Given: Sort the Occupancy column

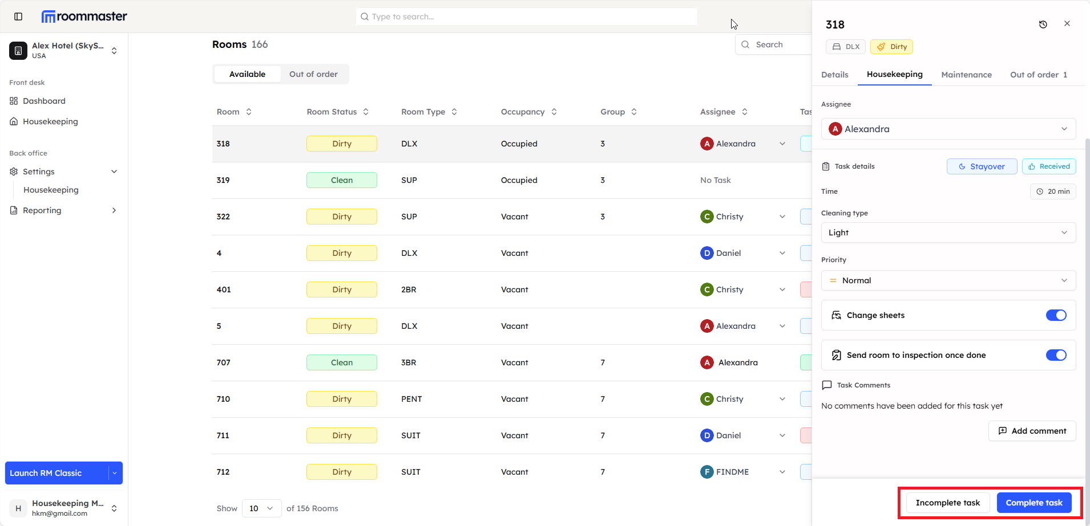Looking at the screenshot, I should [x=554, y=112].
